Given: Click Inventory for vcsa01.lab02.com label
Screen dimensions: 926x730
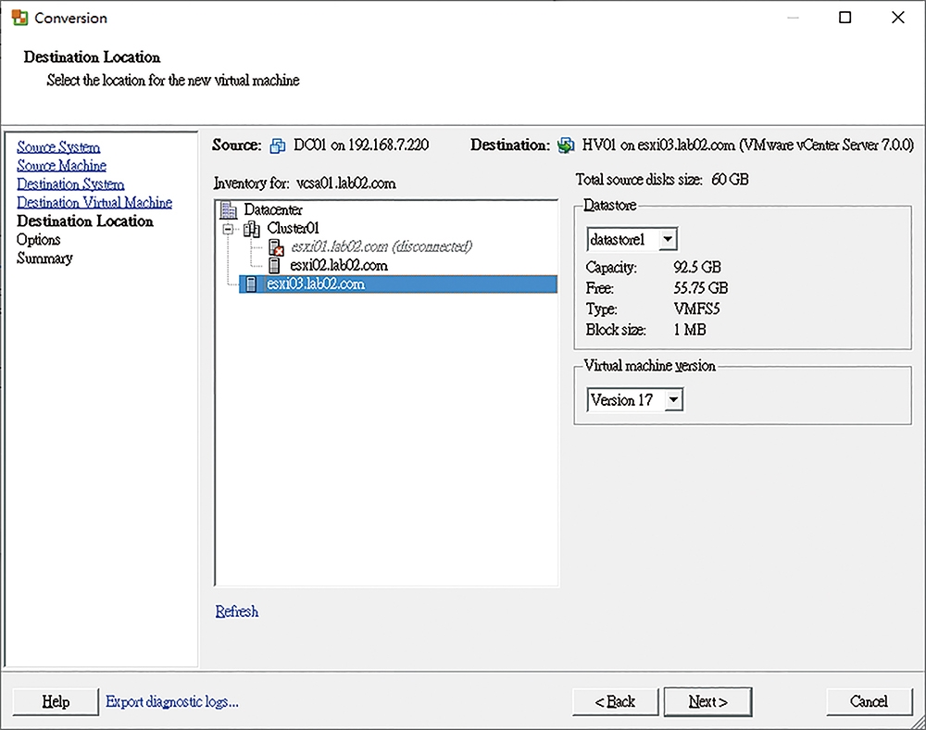Looking at the screenshot, I should tap(305, 183).
